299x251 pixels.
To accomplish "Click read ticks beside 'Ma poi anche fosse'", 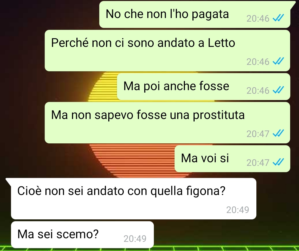I will (x=279, y=90).
